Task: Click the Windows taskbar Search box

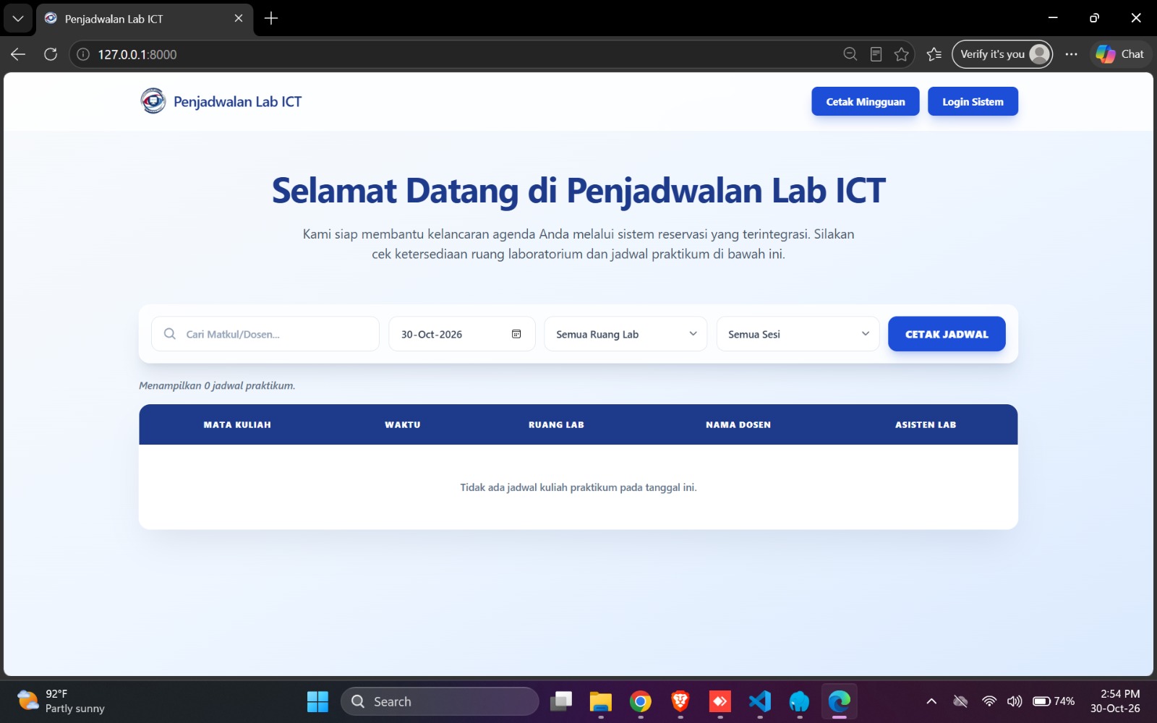Action: (440, 701)
